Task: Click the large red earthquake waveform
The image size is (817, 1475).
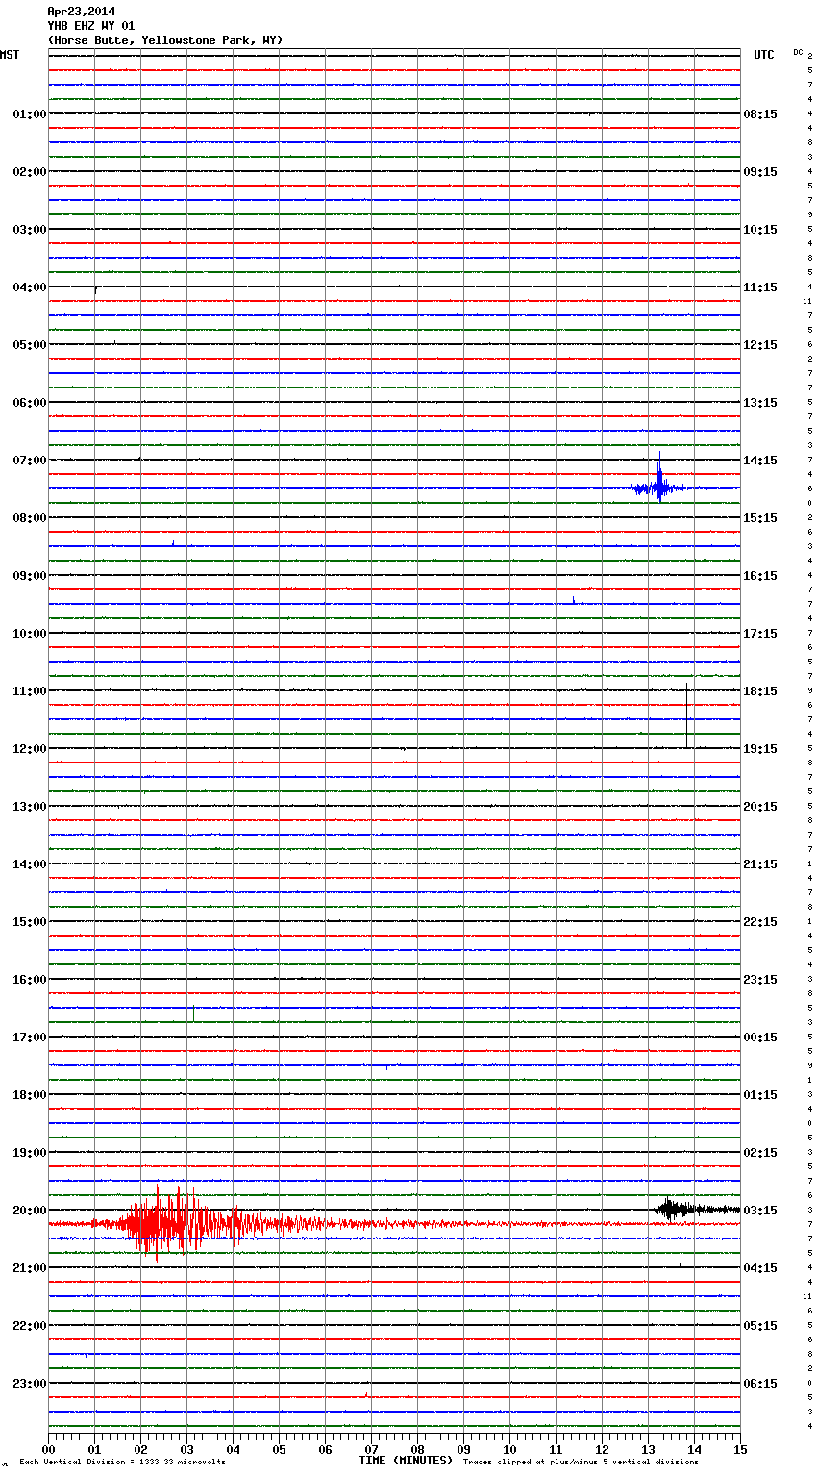Action: click(173, 1223)
